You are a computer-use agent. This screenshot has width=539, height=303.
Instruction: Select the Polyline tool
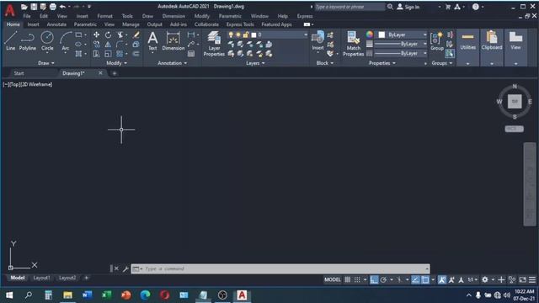28,41
